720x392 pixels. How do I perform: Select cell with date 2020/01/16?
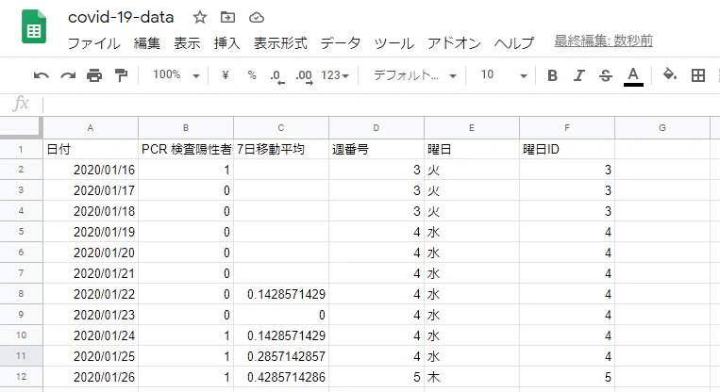91,170
